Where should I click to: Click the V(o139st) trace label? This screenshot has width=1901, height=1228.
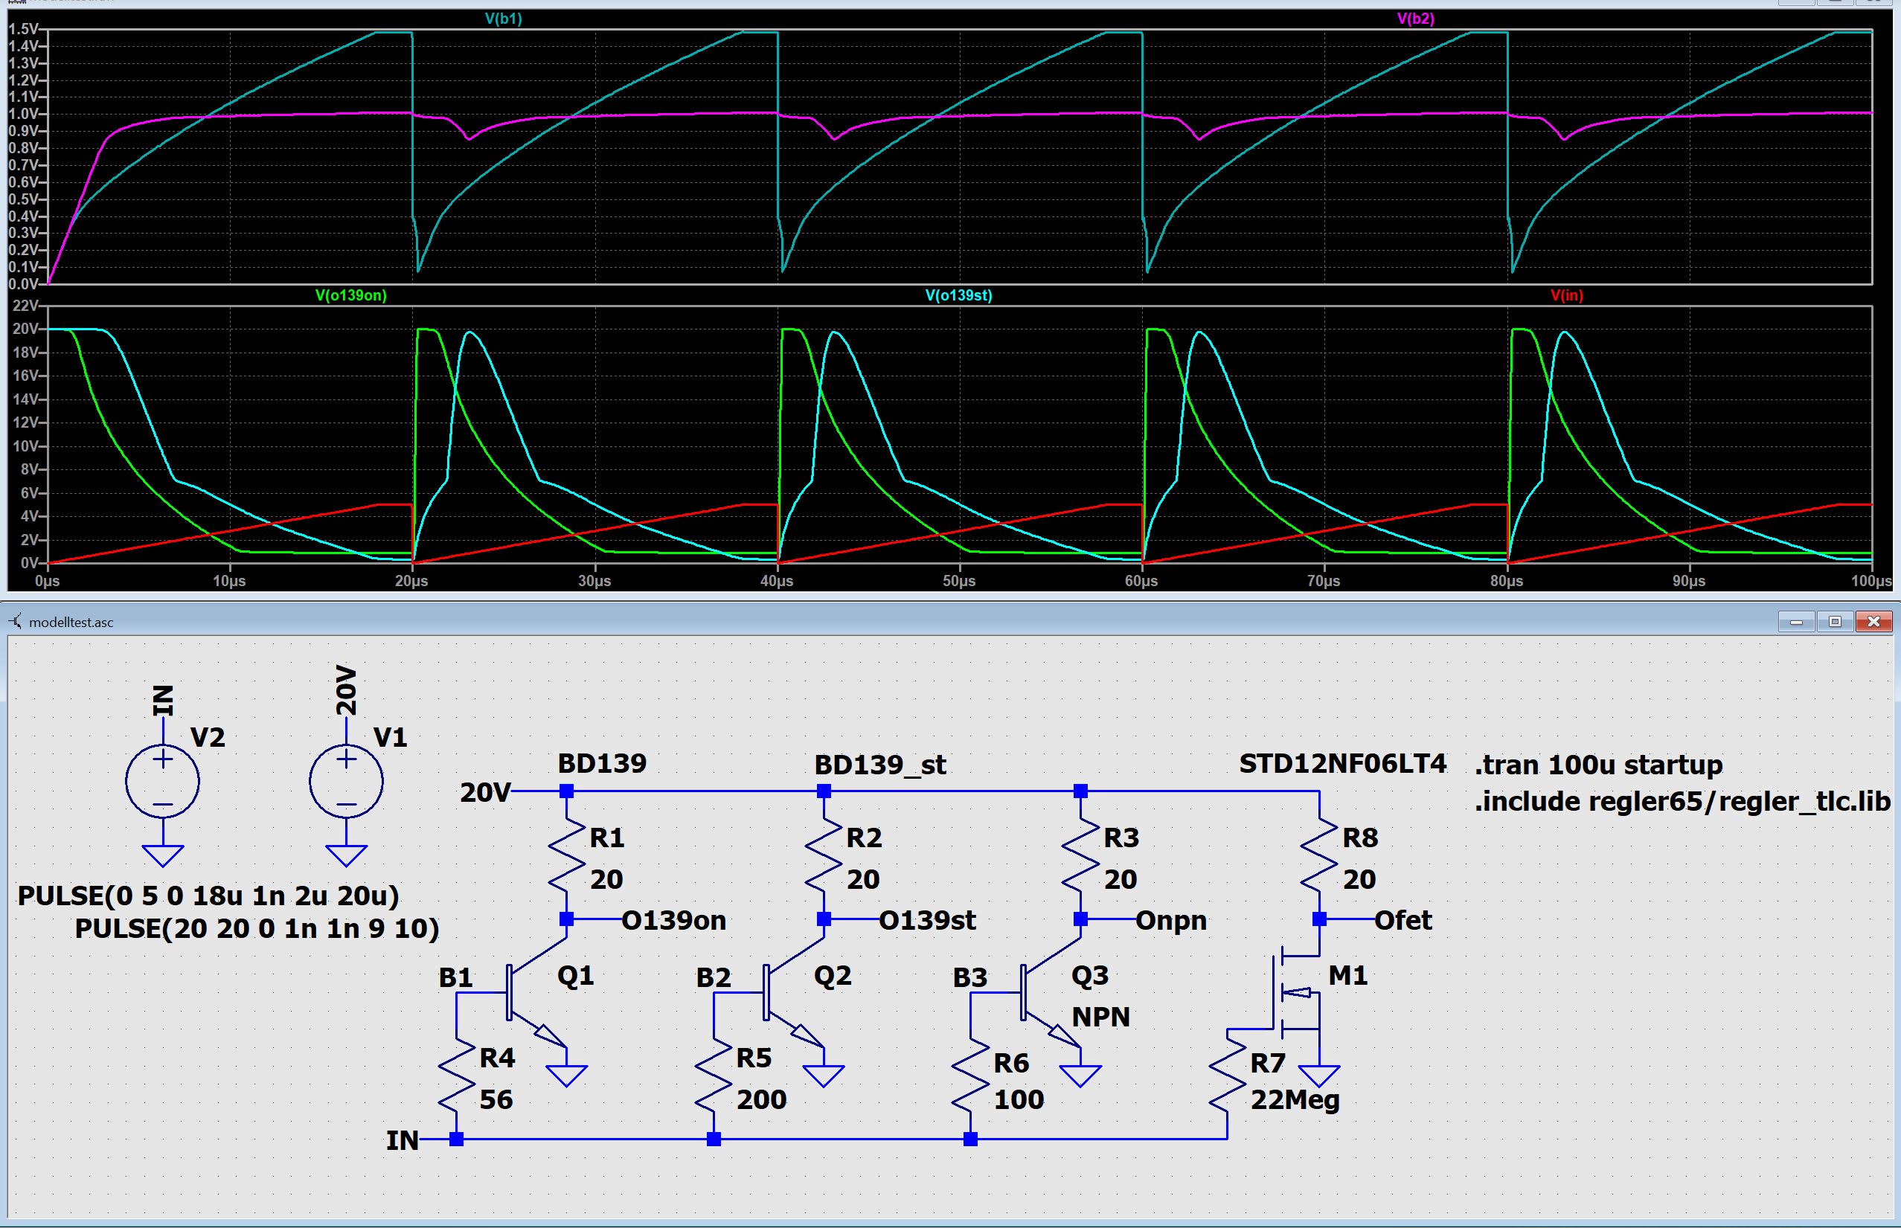pyautogui.click(x=959, y=296)
